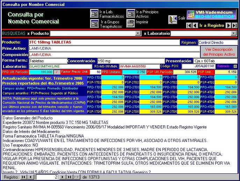Viewport: 240px width, 181px height.
Task: Click the PPD-3T04 value 292.006
Action: [x=188, y=97]
